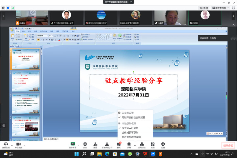Screen dimensions: 237x158
Task: Select 全体成员可录制 option
Action: point(130,132)
